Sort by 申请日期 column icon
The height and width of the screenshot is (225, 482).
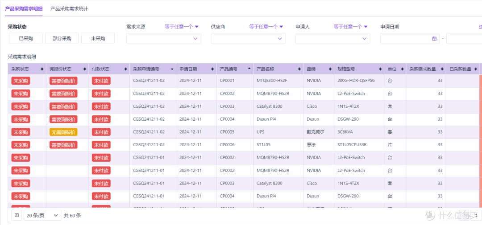213,70
